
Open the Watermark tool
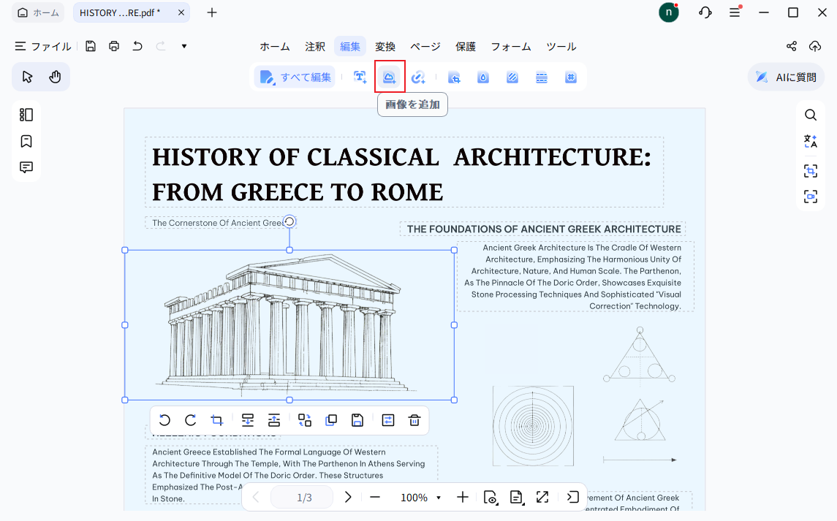[x=483, y=77]
